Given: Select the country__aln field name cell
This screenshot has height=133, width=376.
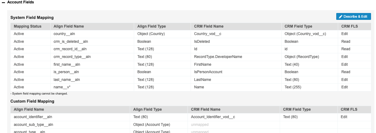Looking at the screenshot, I should tap(65, 34).
